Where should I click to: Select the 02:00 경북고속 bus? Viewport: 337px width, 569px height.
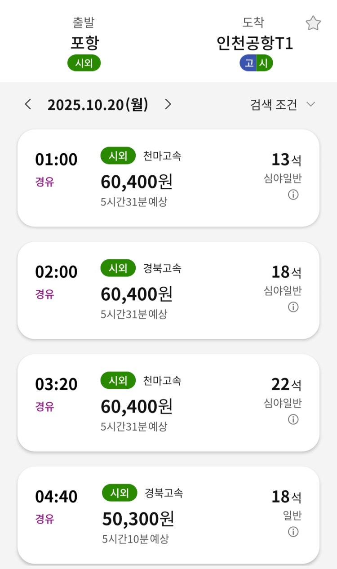[168, 290]
